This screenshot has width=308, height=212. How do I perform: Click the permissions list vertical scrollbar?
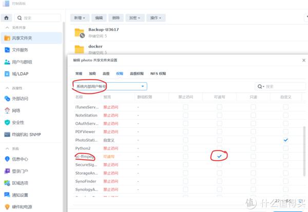304,151
